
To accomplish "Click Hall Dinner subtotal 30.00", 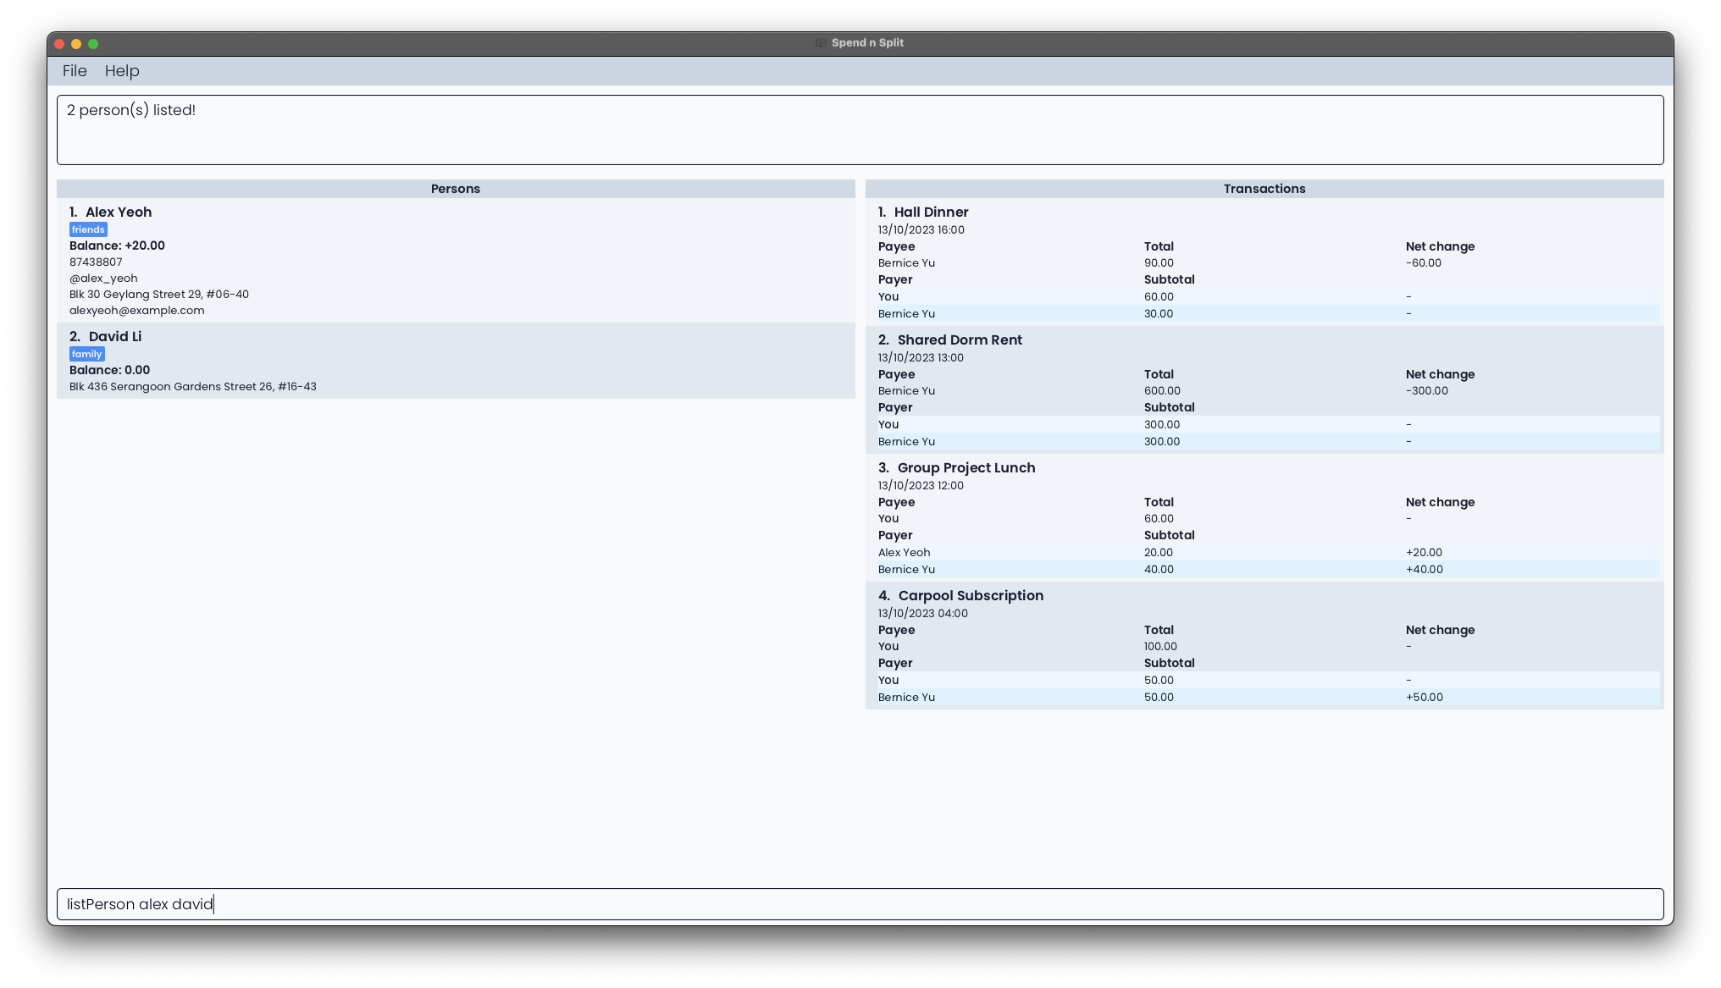I will coord(1159,314).
